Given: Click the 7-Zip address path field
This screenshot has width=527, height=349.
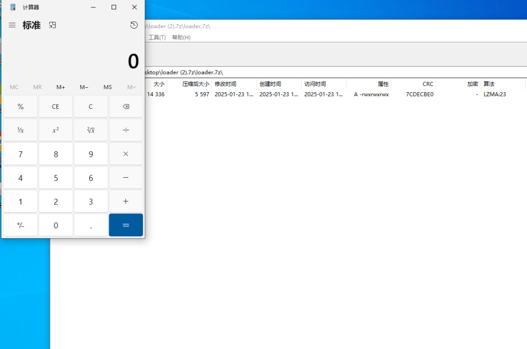Looking at the screenshot, I should click(335, 72).
